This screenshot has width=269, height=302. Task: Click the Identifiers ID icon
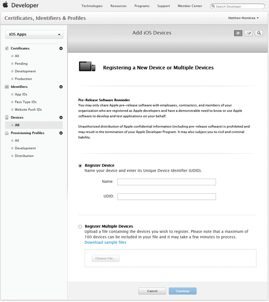pyautogui.click(x=7, y=86)
